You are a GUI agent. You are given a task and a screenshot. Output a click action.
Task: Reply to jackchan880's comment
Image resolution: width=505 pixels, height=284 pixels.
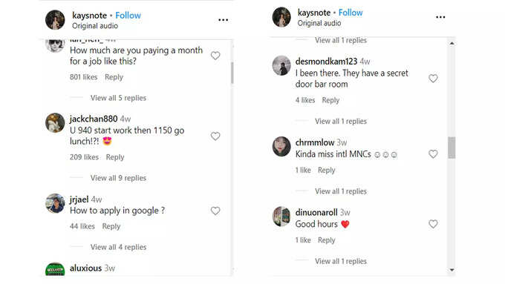115,157
